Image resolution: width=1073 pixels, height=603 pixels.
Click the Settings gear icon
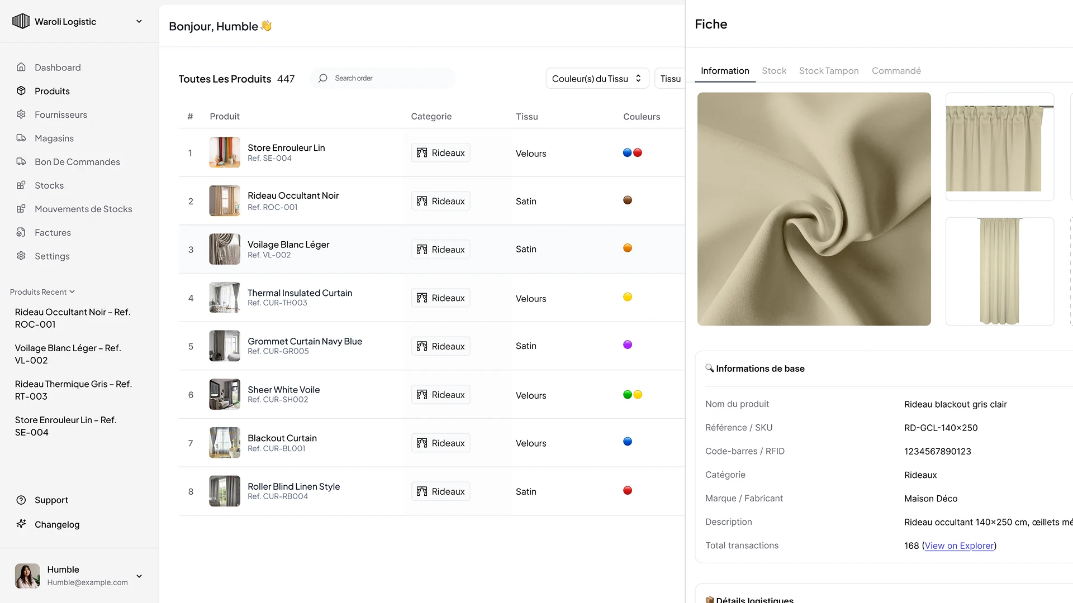[x=21, y=256]
